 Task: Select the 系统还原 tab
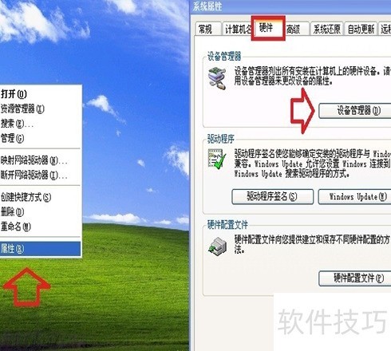[x=327, y=29]
